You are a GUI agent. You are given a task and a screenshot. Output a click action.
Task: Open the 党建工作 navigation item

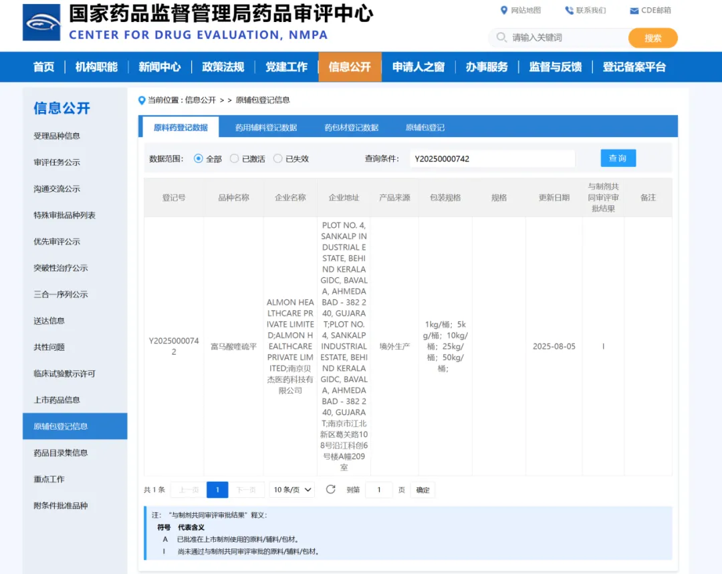tap(286, 67)
